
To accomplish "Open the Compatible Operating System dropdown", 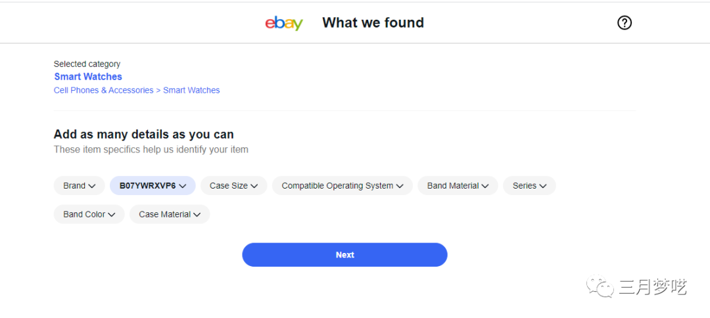I will (x=342, y=186).
